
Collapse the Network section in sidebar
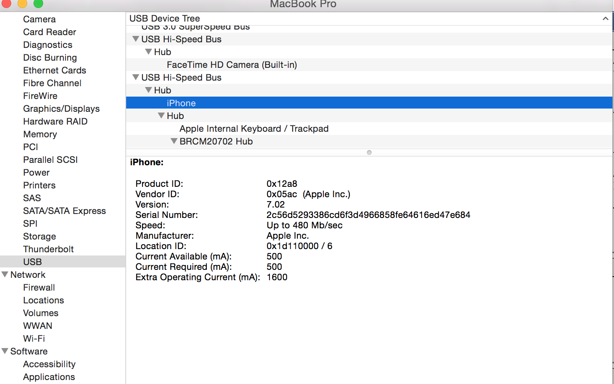[x=5, y=275]
